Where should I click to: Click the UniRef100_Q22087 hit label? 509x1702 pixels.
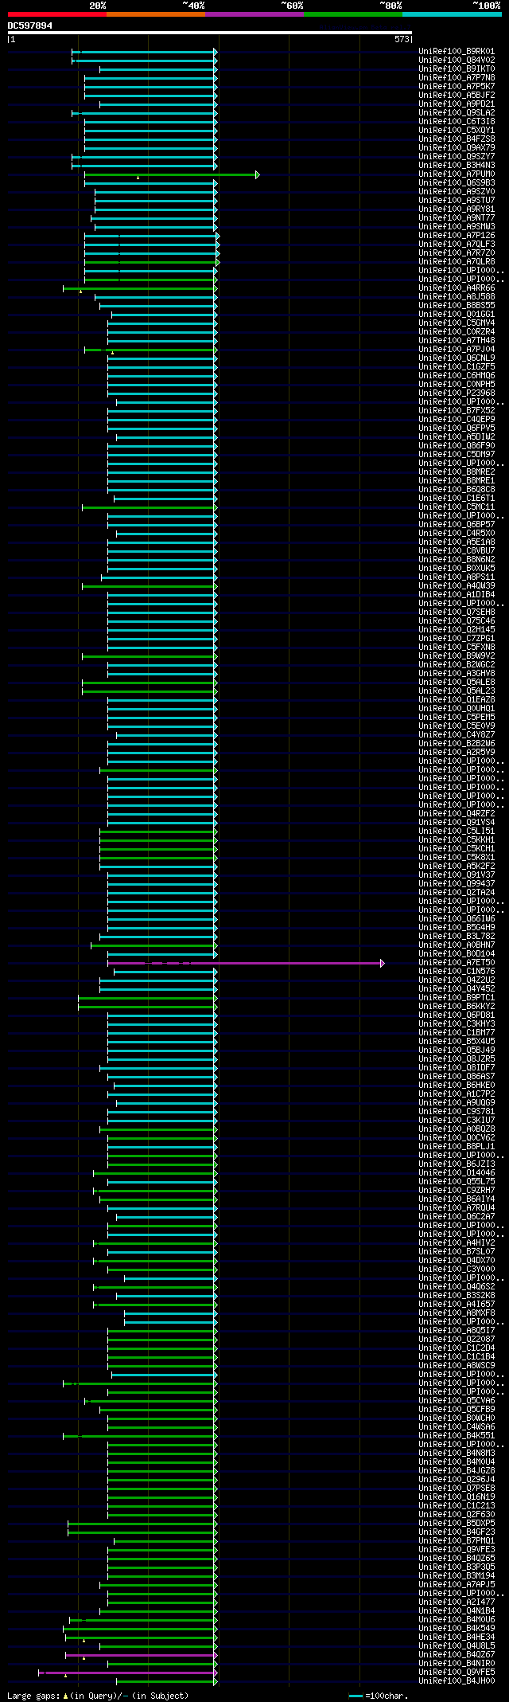pyautogui.click(x=457, y=1340)
